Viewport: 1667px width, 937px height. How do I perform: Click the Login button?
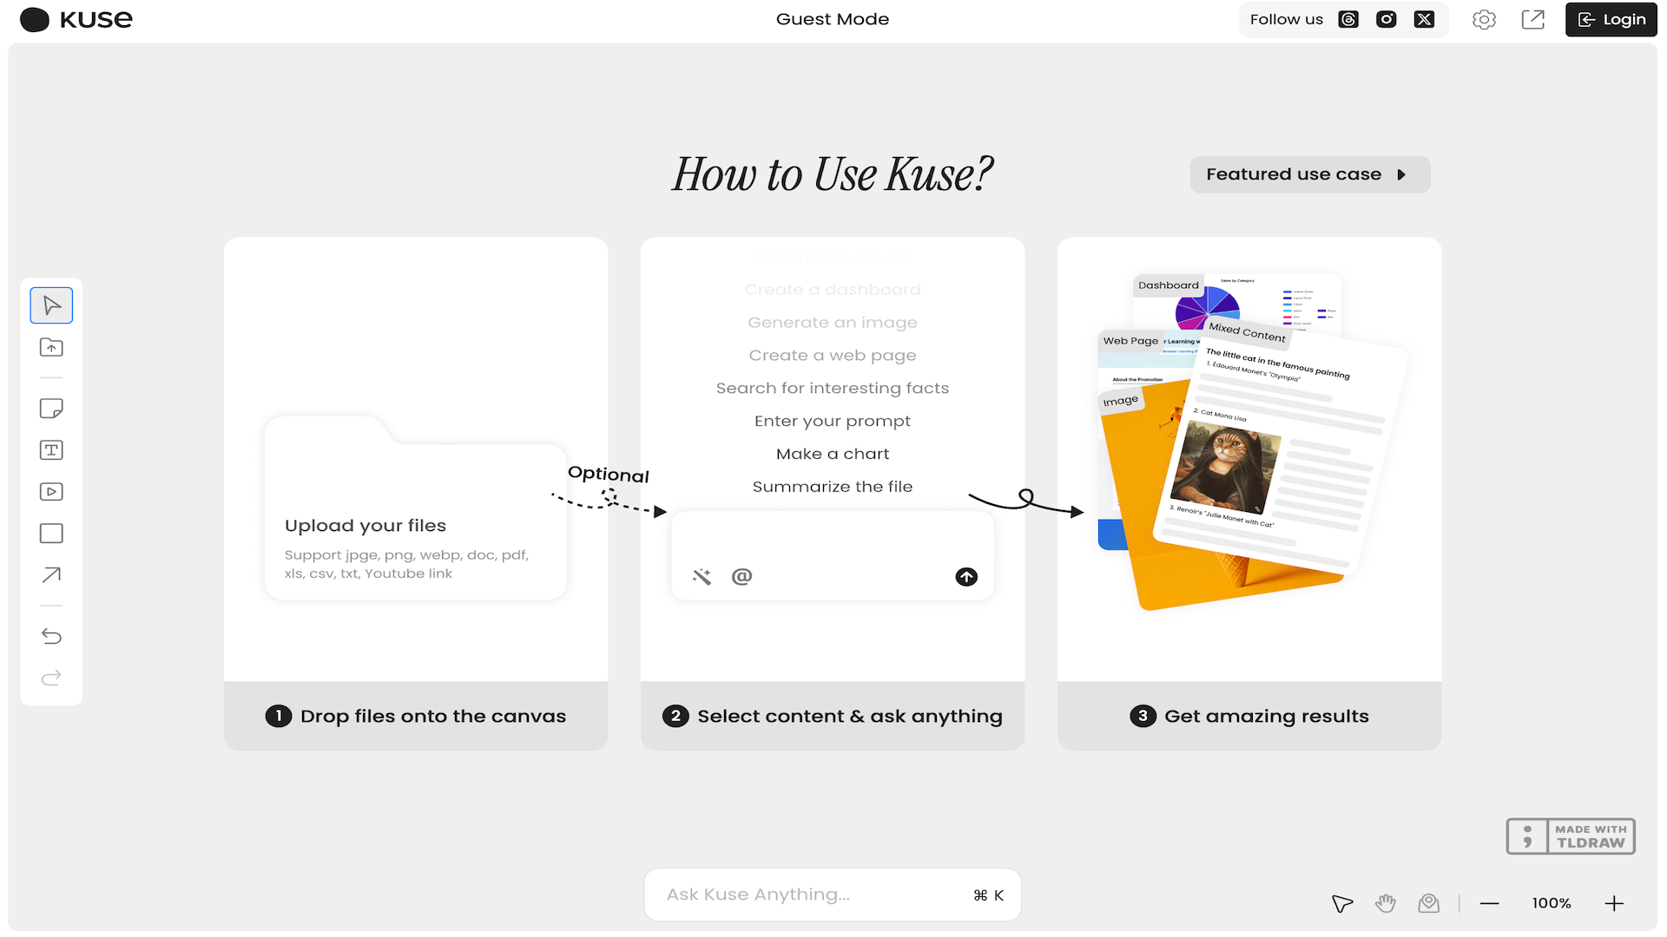click(1611, 19)
